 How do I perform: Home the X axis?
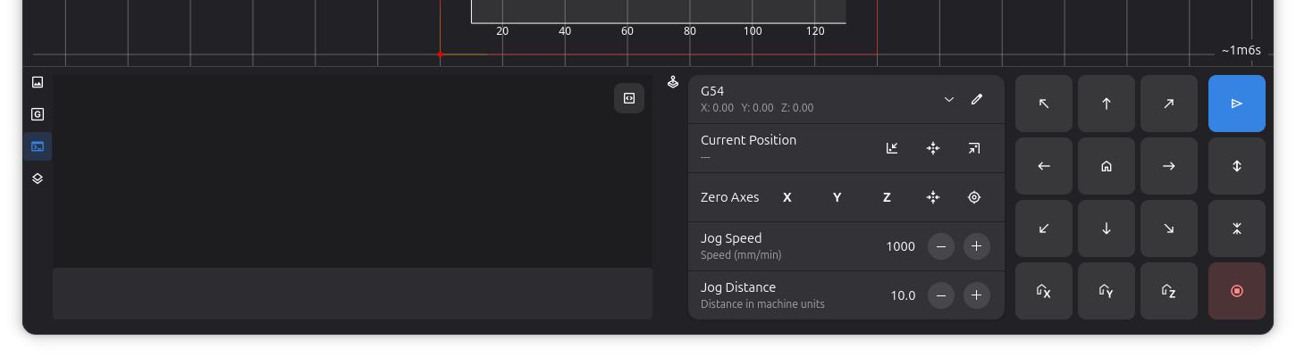1044,291
